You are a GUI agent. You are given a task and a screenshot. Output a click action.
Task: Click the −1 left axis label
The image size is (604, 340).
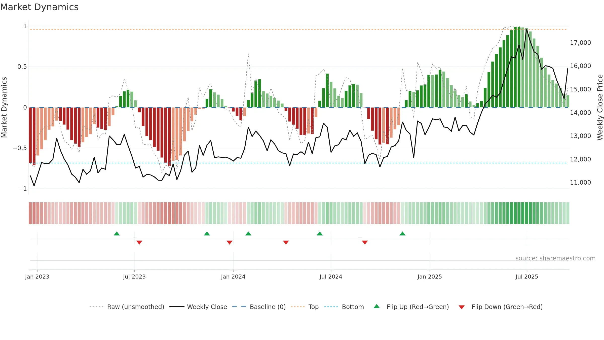click(22, 189)
